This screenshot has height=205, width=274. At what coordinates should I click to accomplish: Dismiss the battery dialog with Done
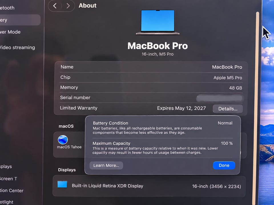pyautogui.click(x=224, y=165)
